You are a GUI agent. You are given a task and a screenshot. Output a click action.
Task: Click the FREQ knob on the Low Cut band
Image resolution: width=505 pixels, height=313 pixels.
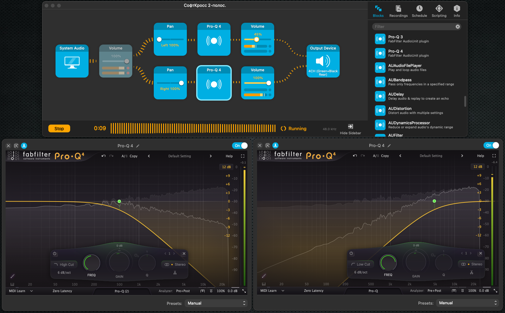pos(388,262)
